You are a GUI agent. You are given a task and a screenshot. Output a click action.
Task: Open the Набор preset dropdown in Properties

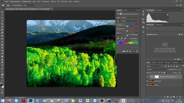129,18
